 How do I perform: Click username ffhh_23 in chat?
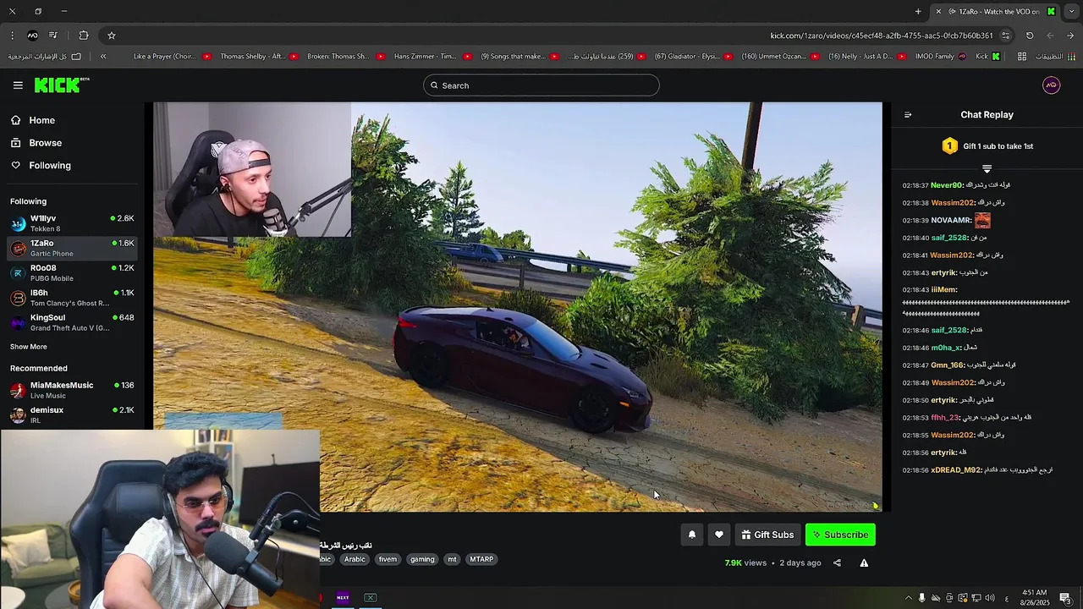(x=945, y=418)
